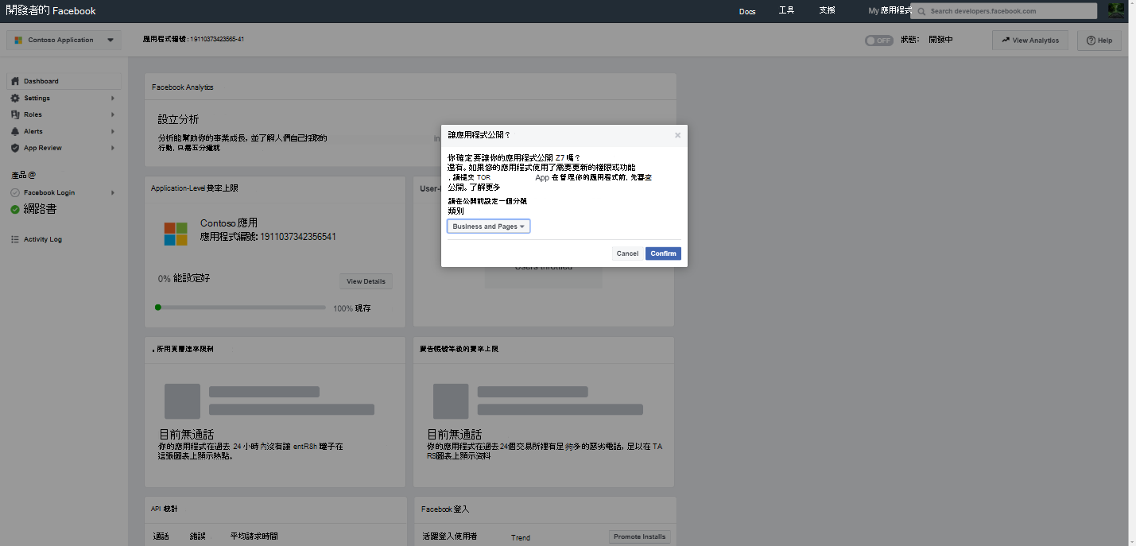Viewport: 1136px width, 546px height.
Task: Click the 活躍登入使用者 label
Action: [450, 537]
